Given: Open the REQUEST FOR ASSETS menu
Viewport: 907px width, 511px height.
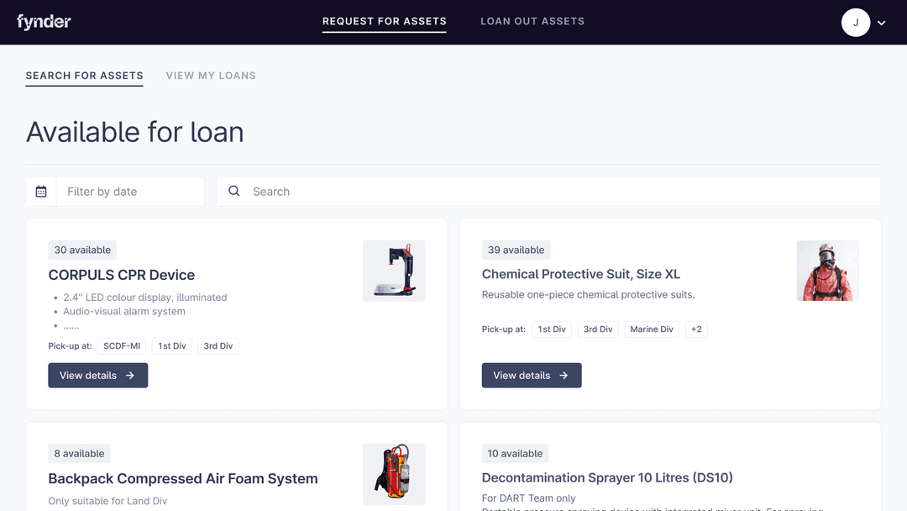Looking at the screenshot, I should pos(384,21).
